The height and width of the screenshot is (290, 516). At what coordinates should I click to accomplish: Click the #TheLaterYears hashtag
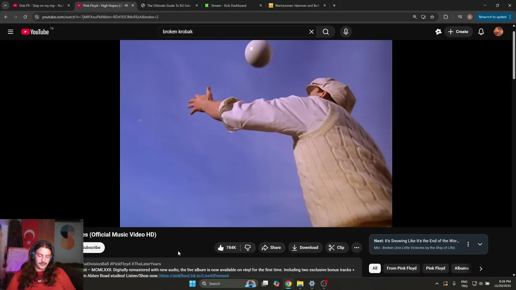[146, 264]
